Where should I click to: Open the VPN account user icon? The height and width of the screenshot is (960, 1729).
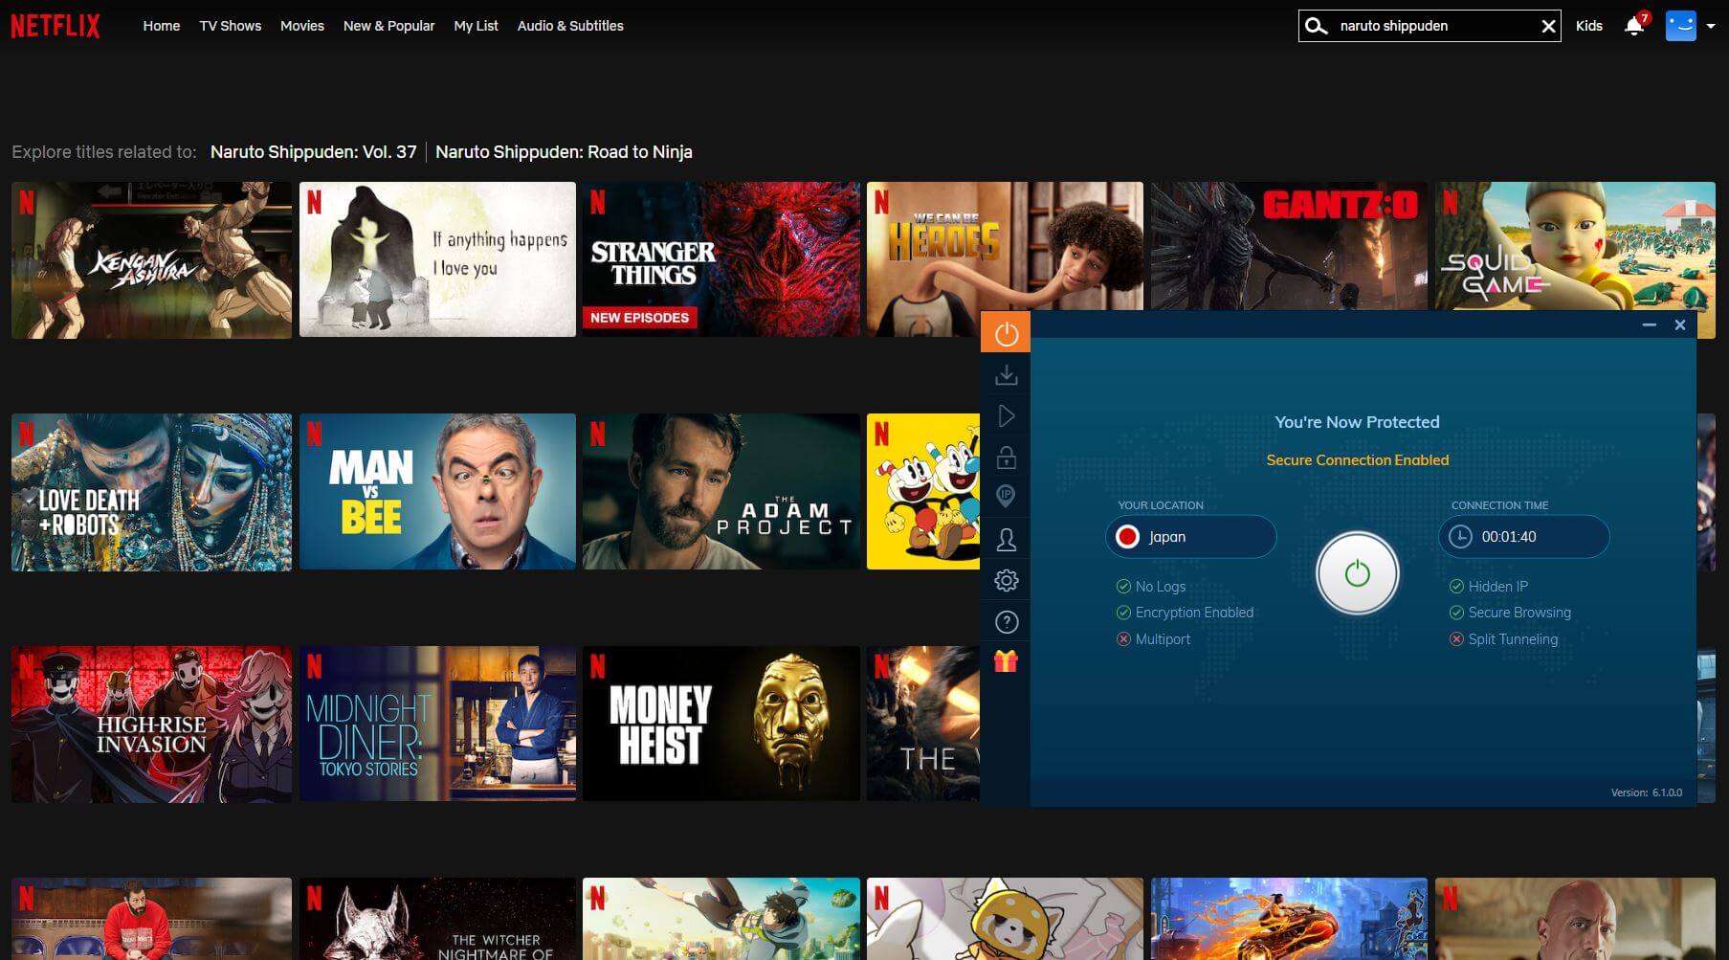[x=1006, y=540]
